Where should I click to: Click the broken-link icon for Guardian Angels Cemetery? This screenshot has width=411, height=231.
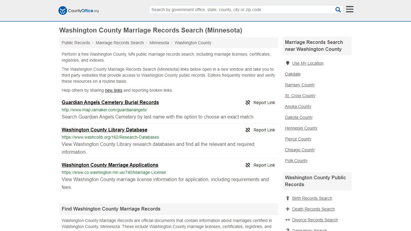[x=248, y=103]
